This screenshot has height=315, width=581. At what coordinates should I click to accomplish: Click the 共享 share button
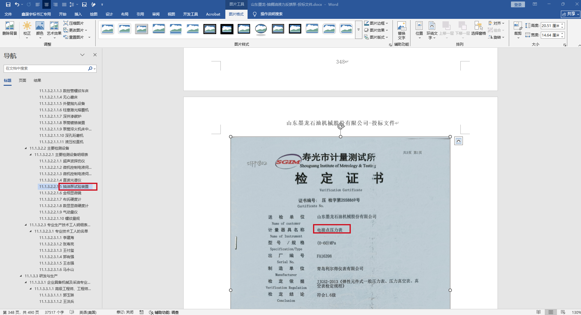click(570, 14)
